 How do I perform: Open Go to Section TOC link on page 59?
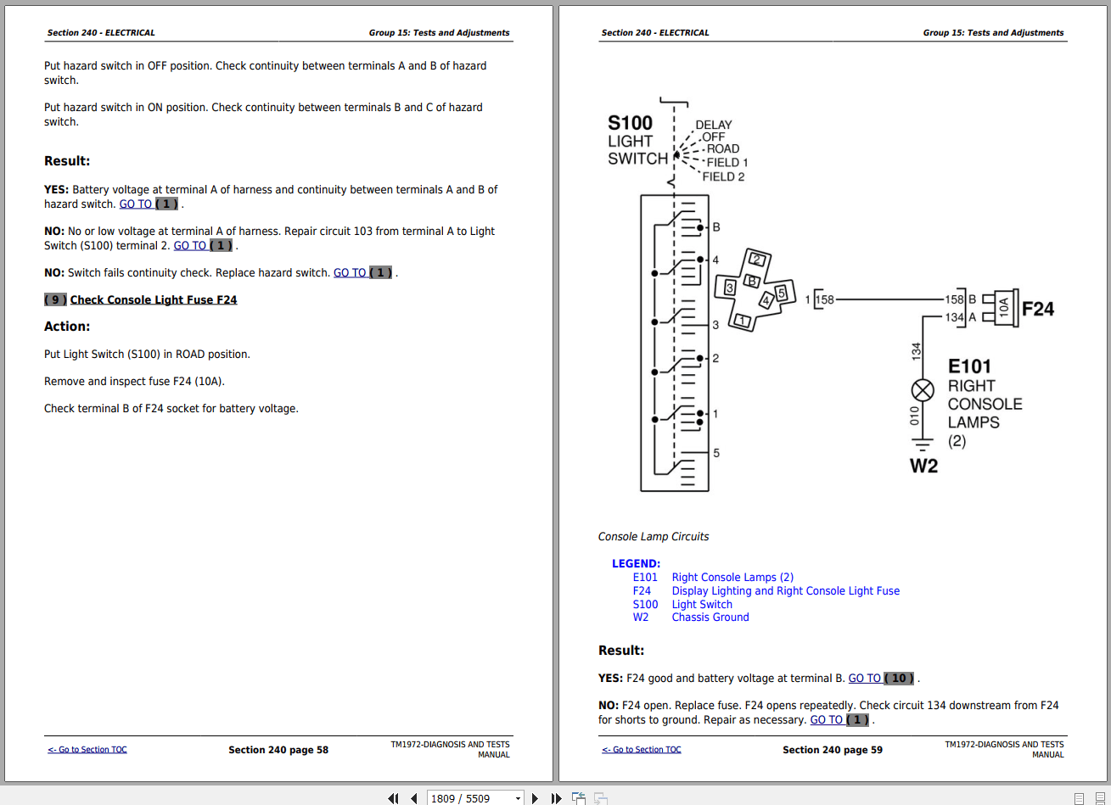pyautogui.click(x=642, y=750)
